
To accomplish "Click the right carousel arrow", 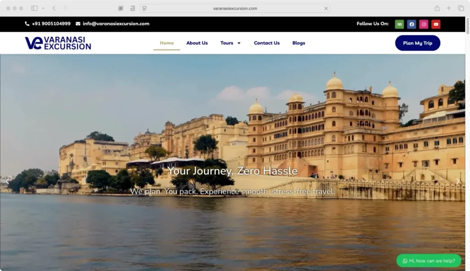I will (458, 181).
